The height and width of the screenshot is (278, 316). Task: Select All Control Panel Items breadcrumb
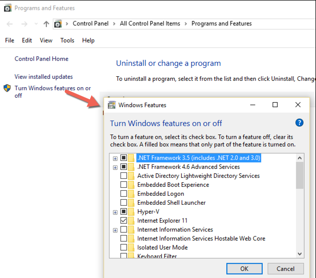150,23
